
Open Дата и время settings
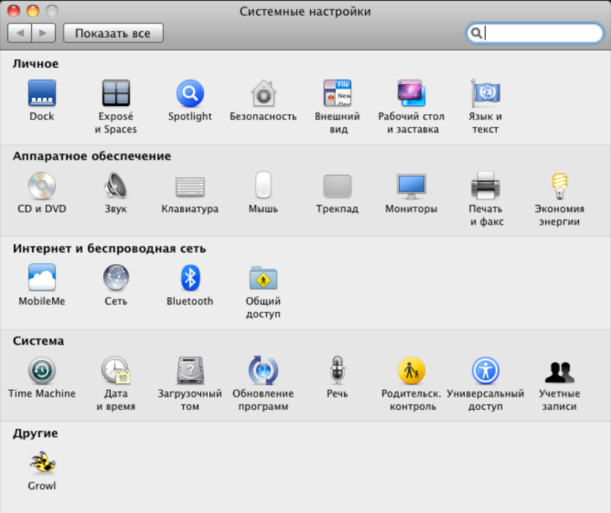(x=116, y=371)
